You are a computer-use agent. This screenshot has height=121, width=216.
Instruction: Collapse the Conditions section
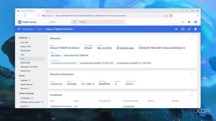[192, 95]
